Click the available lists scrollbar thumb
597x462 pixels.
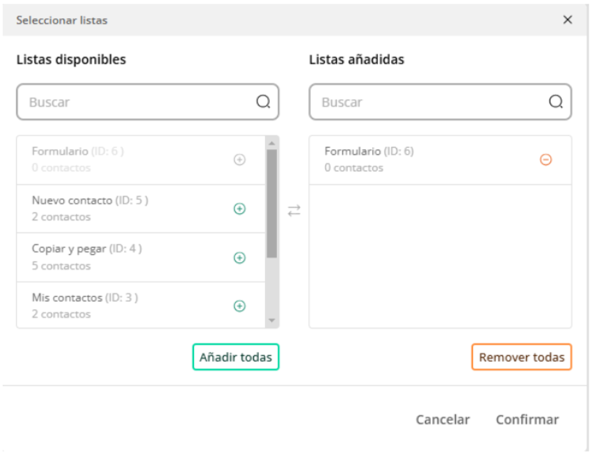pyautogui.click(x=272, y=203)
